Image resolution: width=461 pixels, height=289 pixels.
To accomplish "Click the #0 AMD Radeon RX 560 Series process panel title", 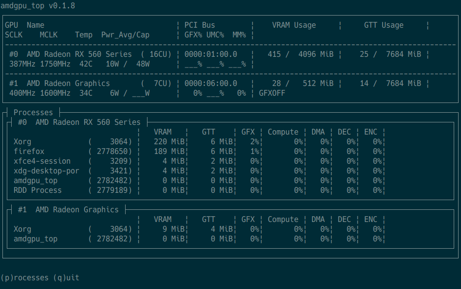I will pos(79,122).
